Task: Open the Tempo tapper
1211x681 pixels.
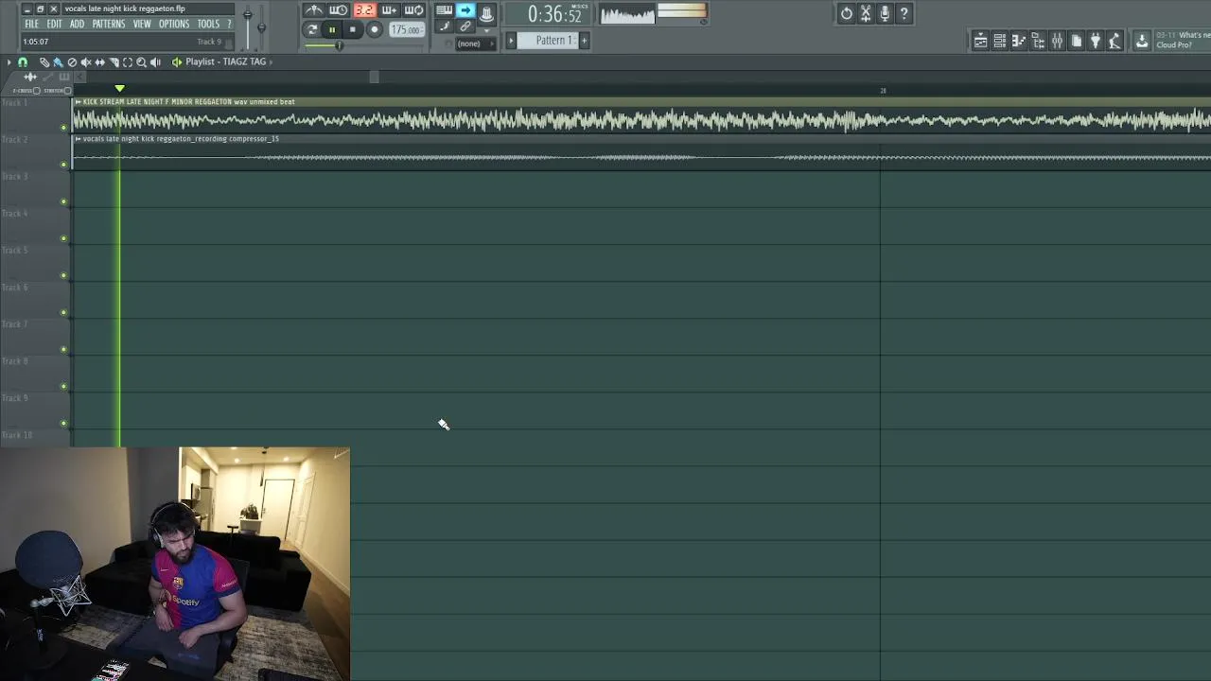Action: click(1114, 41)
